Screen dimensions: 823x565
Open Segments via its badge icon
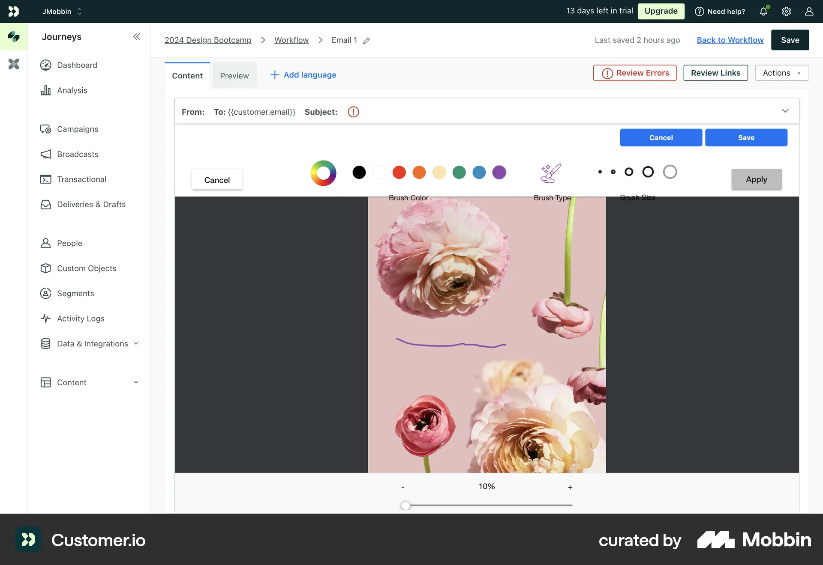pyautogui.click(x=46, y=293)
